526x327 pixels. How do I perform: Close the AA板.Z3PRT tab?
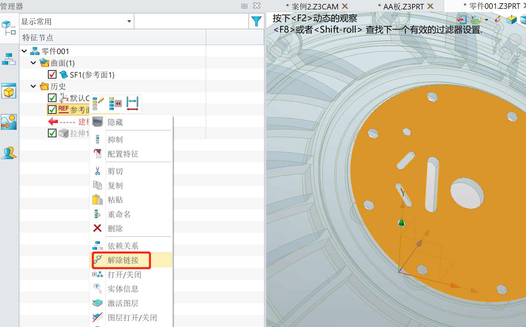click(430, 6)
